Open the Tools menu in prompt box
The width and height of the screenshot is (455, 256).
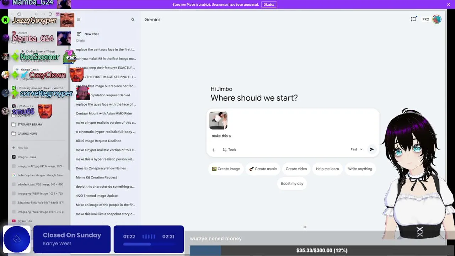pyautogui.click(x=229, y=150)
